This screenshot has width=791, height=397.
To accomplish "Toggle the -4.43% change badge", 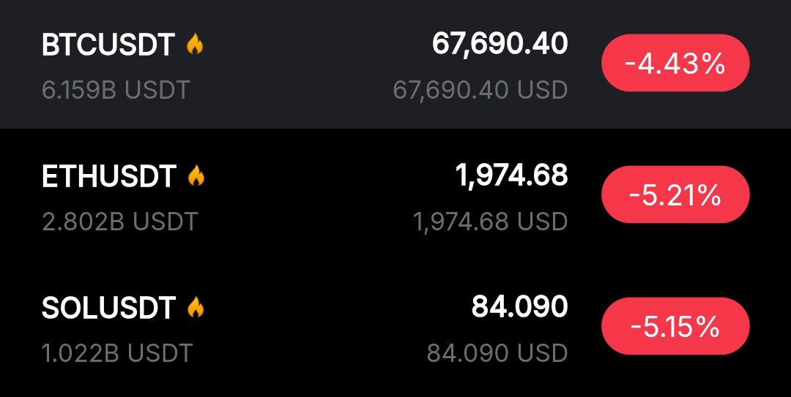I will (x=675, y=65).
